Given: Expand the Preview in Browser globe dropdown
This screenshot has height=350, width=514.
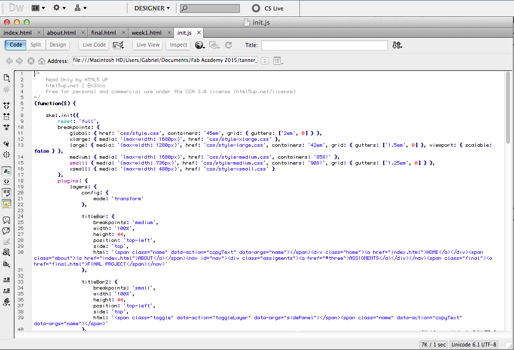Looking at the screenshot, I should point(200,45).
